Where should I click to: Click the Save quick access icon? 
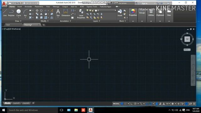pos(17,3)
